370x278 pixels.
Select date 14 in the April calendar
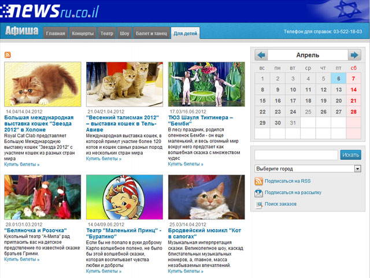click(x=353, y=90)
